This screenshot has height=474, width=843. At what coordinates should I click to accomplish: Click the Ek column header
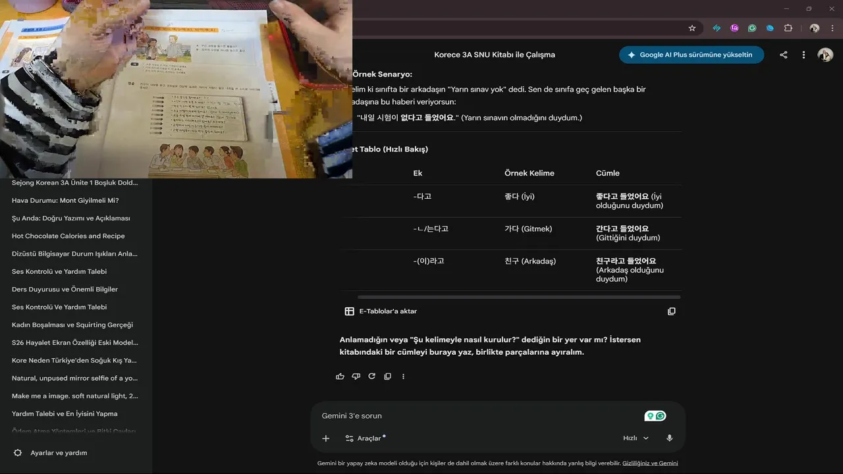[418, 173]
